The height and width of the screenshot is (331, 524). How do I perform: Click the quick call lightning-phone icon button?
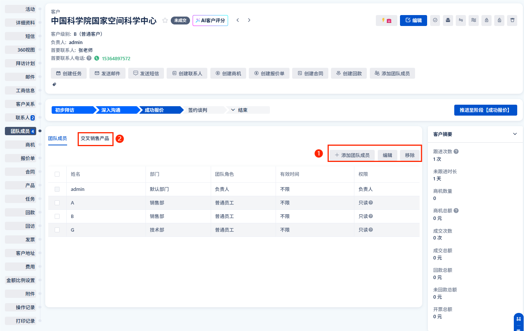386,20
